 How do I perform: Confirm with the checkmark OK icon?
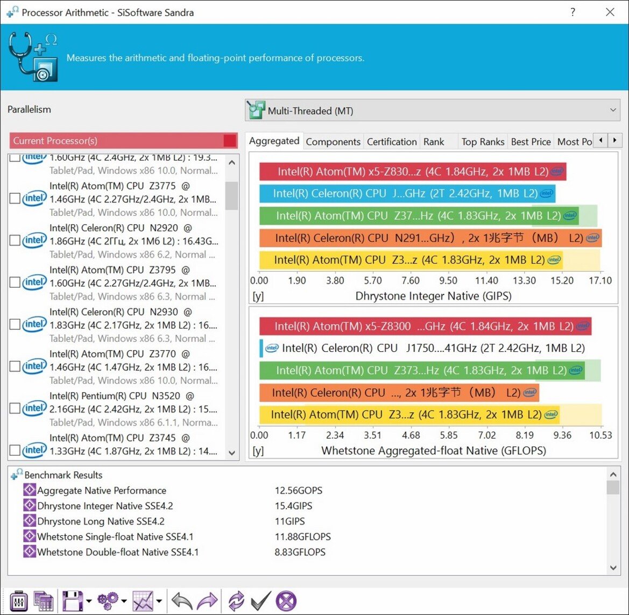261,601
